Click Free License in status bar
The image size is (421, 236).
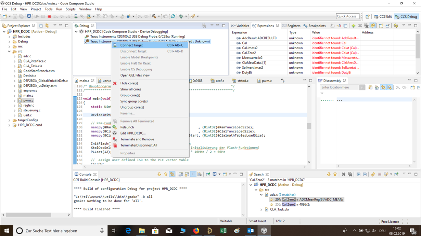coord(390,221)
